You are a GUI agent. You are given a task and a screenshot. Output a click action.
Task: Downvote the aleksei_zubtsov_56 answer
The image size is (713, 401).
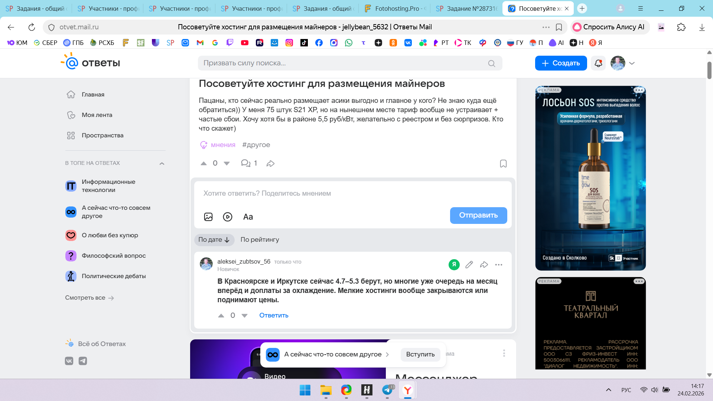click(244, 316)
